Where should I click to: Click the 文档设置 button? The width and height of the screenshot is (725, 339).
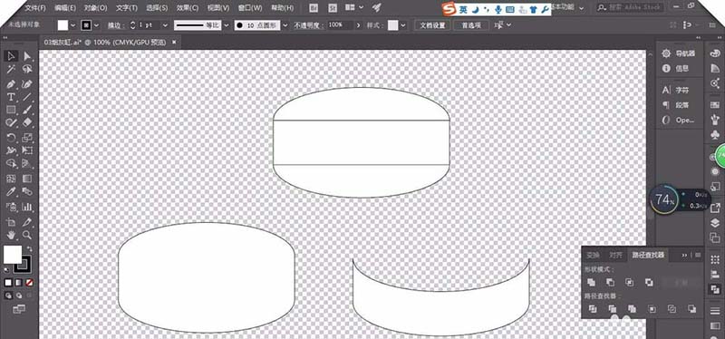tap(432, 25)
